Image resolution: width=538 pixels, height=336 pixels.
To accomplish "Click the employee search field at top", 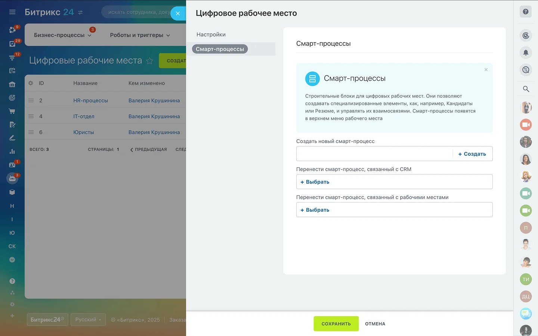I will click(138, 12).
